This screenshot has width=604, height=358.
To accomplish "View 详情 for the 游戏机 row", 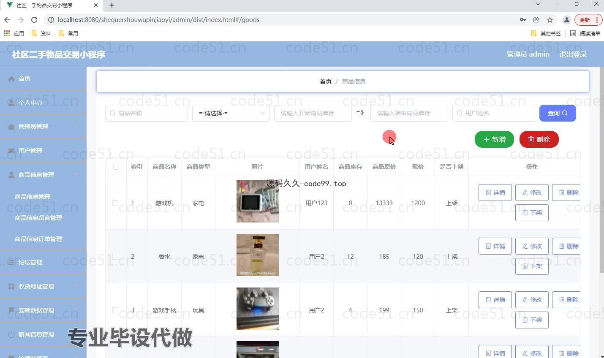I will [x=495, y=193].
